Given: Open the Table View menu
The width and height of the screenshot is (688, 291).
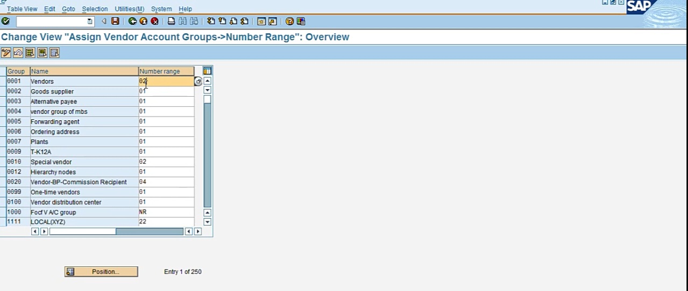Looking at the screenshot, I should point(22,9).
